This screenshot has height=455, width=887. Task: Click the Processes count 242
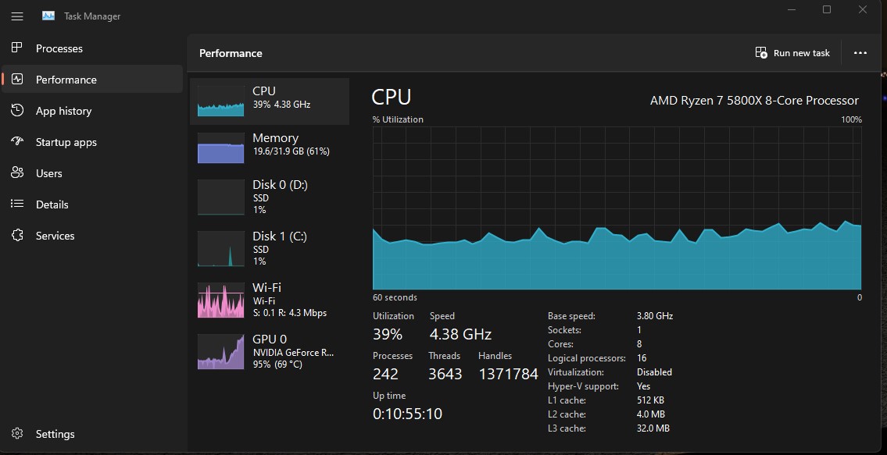(x=385, y=374)
